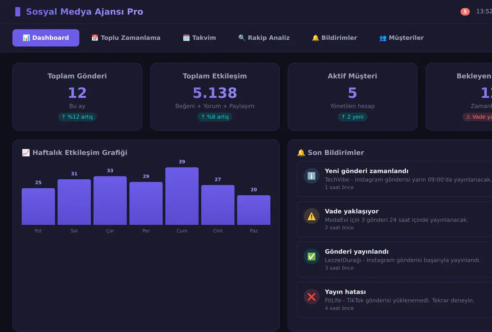Click the chart icon beside Haftalık Etkileşim Grafiği
Viewport: 492px width, 332px height.
coord(26,153)
